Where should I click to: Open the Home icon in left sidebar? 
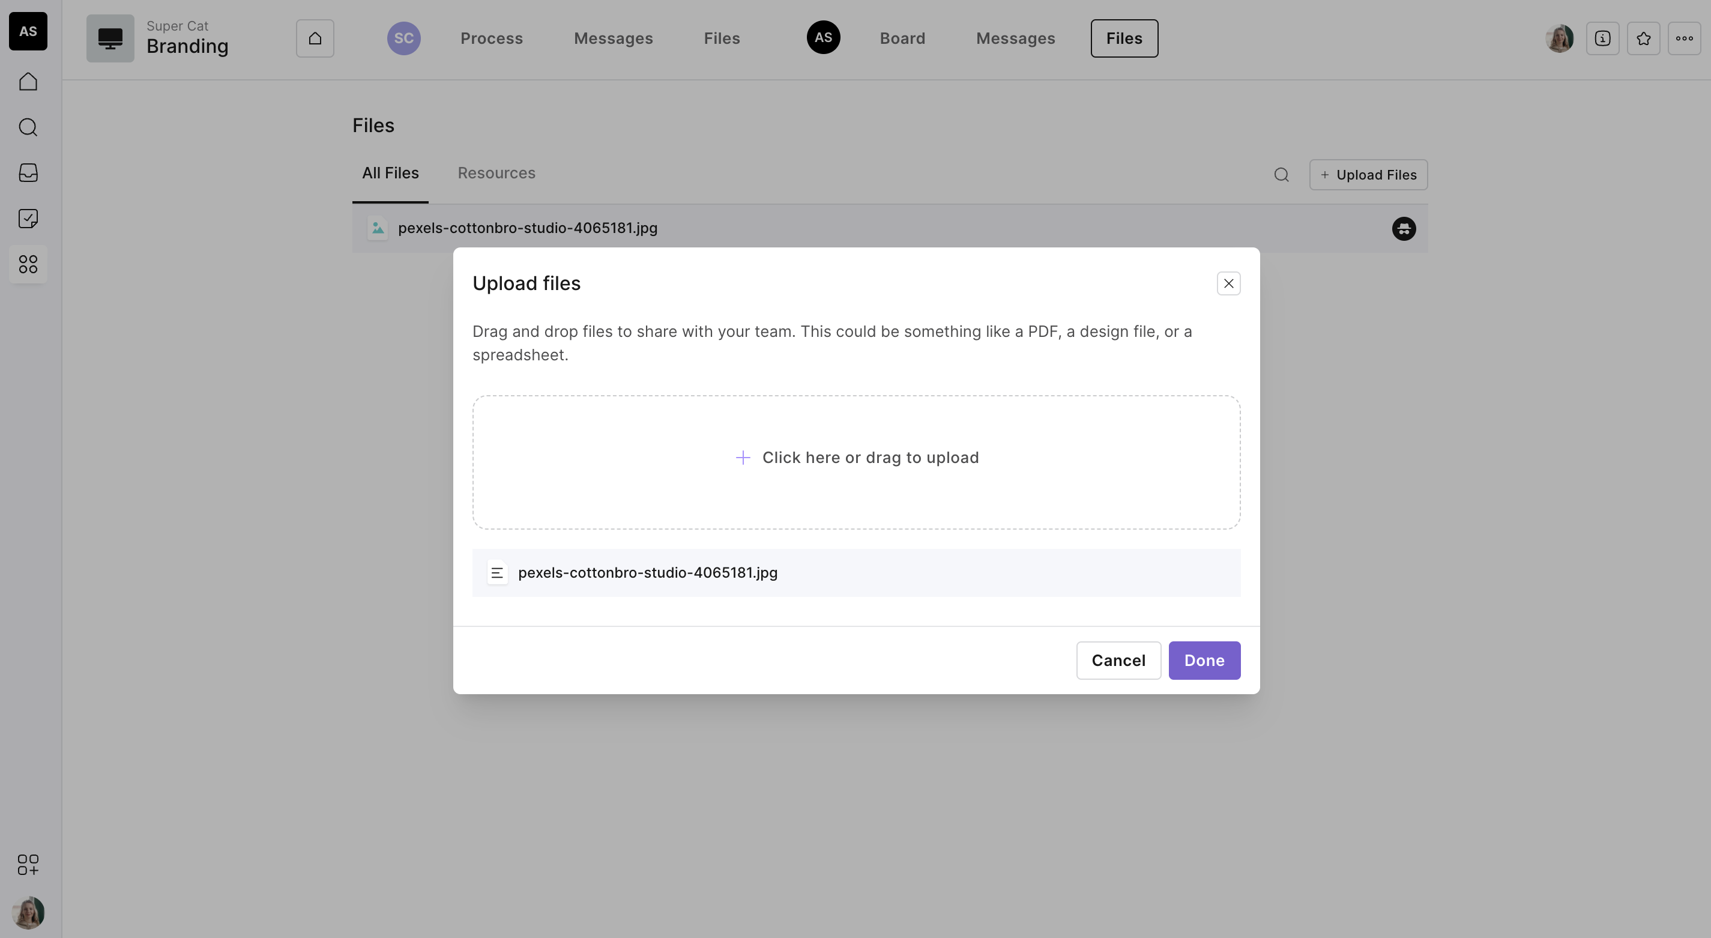click(28, 82)
